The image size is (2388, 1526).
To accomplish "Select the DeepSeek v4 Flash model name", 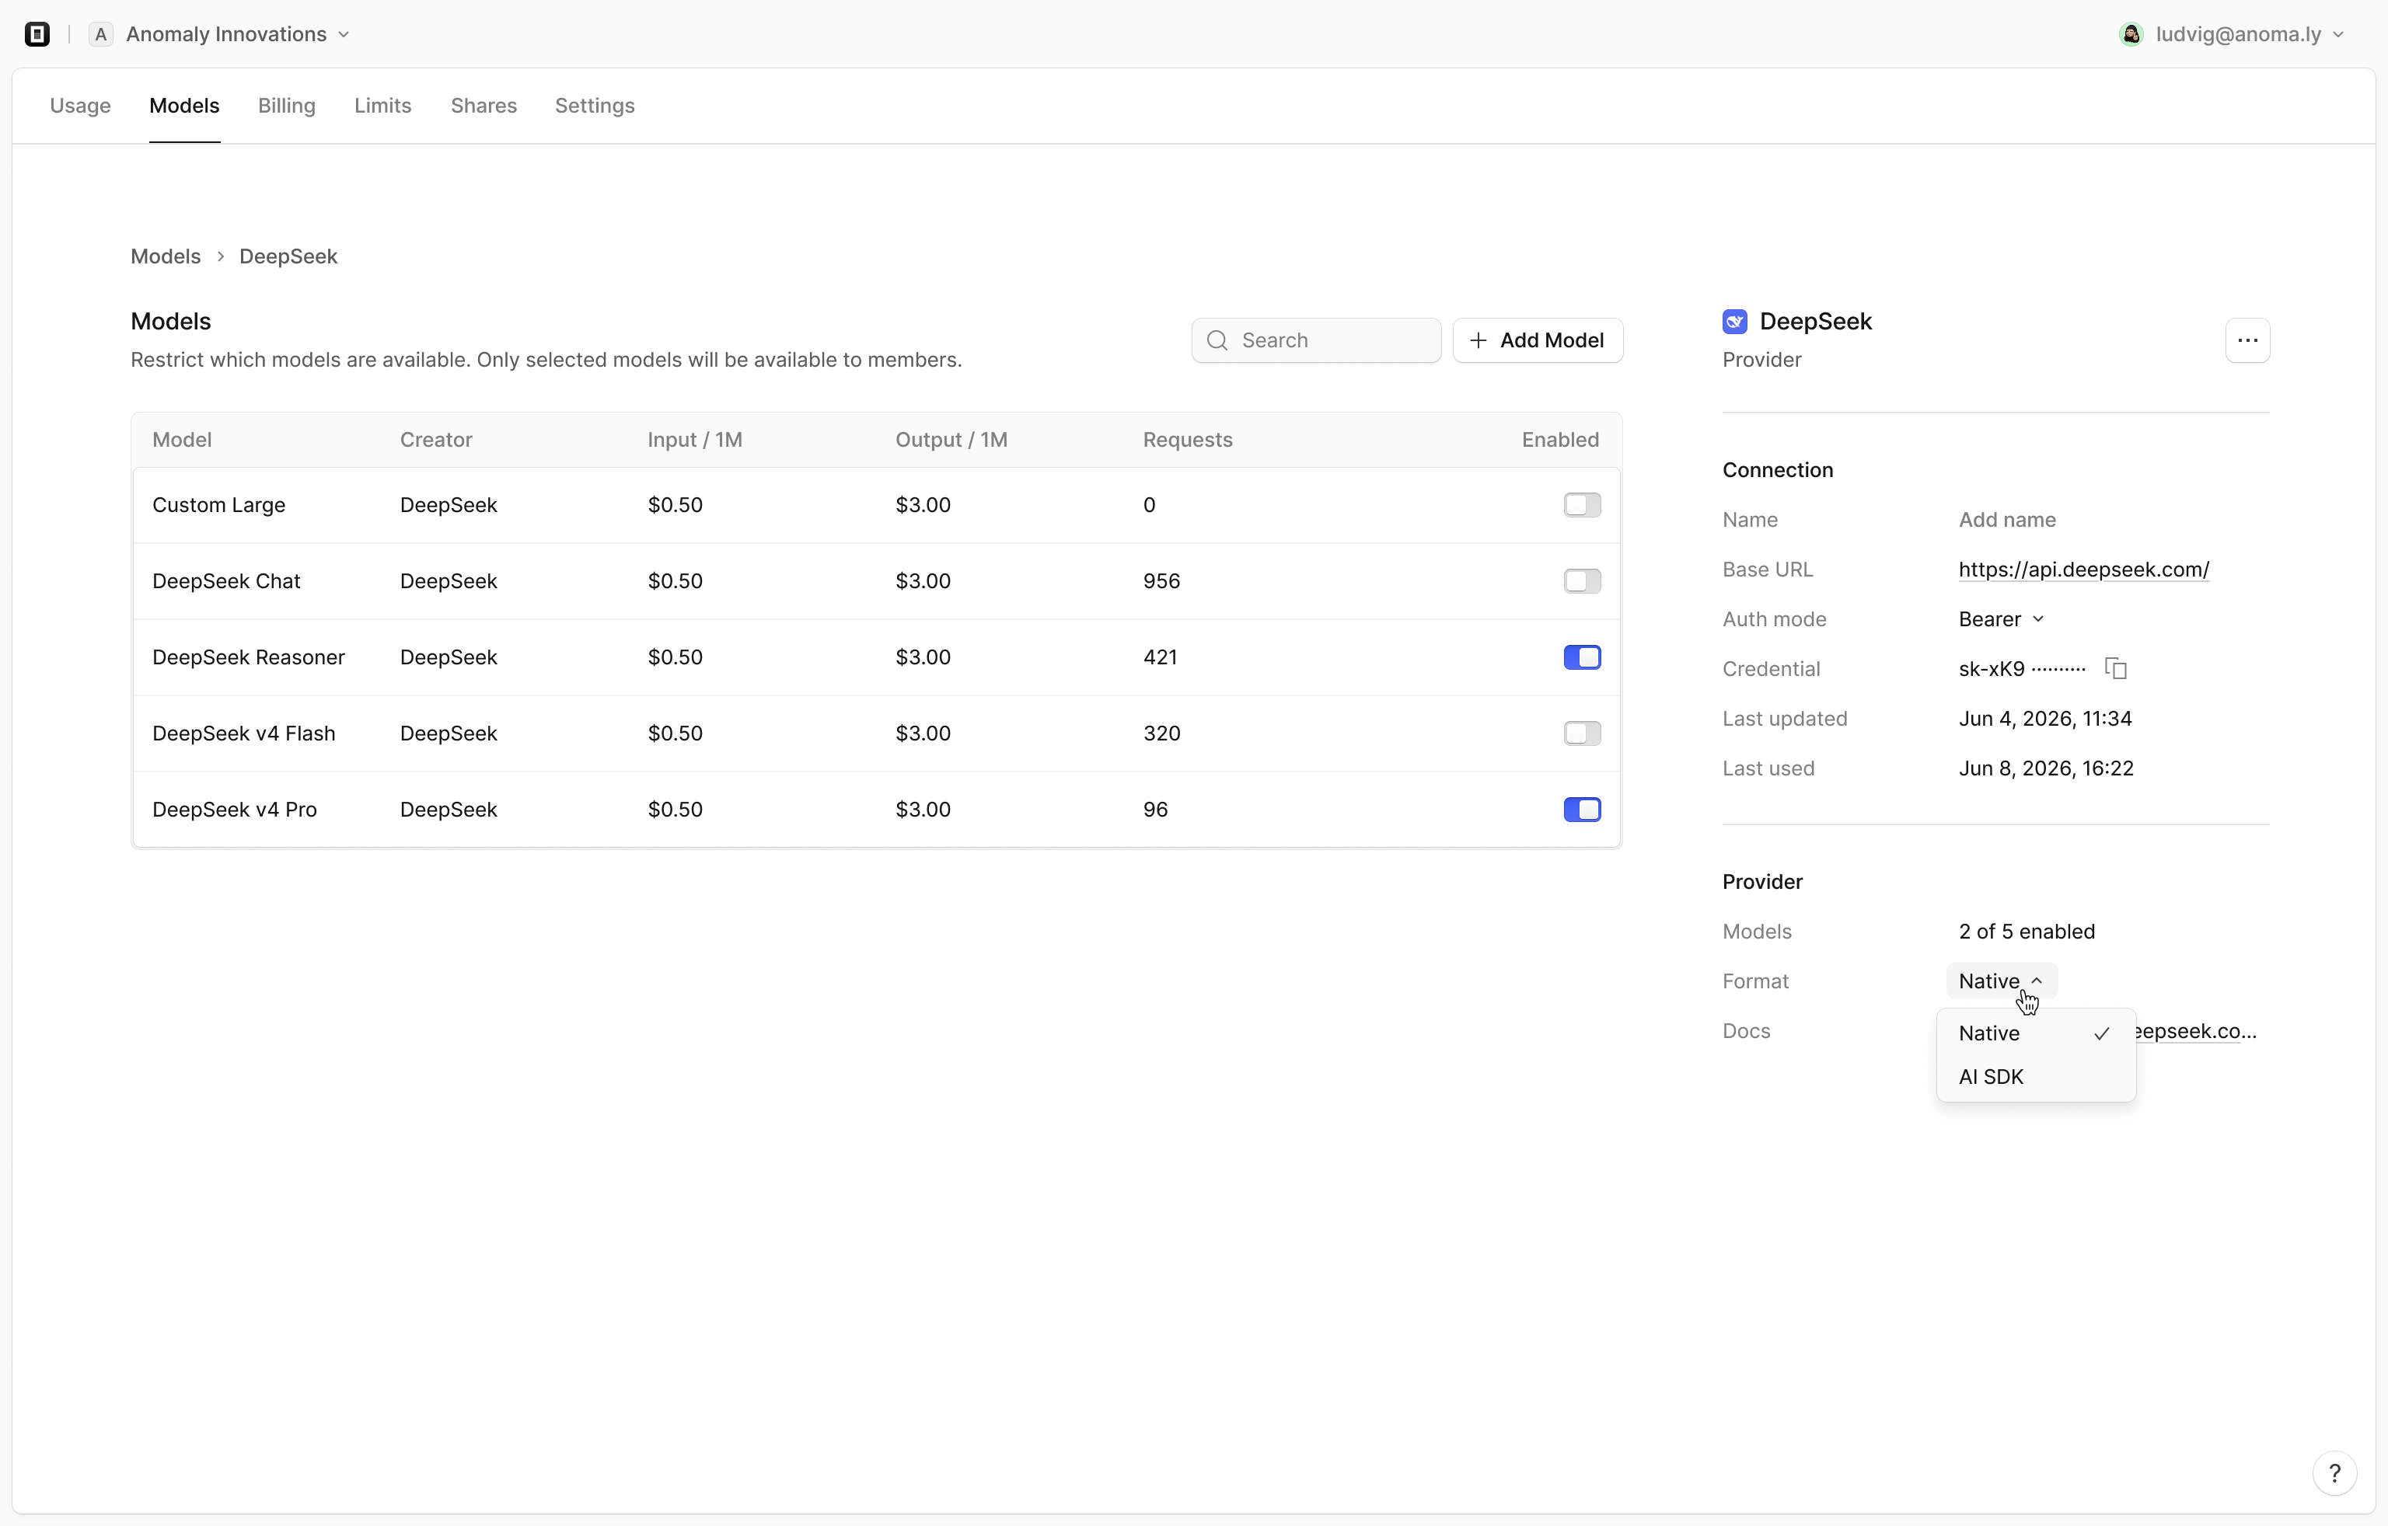I will pos(244,733).
